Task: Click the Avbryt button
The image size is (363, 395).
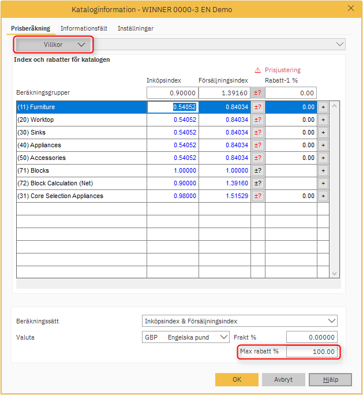Action: coord(283,379)
